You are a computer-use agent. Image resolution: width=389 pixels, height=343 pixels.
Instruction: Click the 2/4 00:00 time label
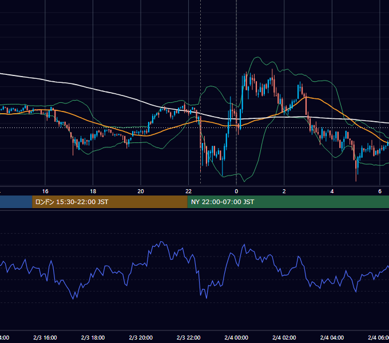click(x=236, y=337)
